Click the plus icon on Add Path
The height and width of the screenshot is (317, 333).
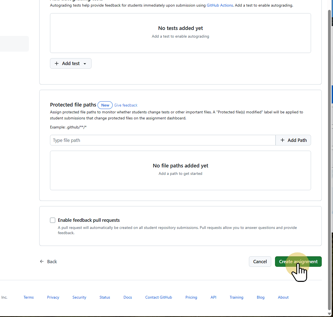coord(282,140)
